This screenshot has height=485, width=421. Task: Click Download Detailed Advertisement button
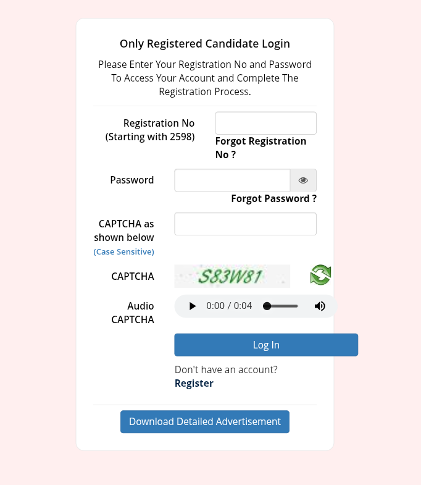pyautogui.click(x=204, y=421)
